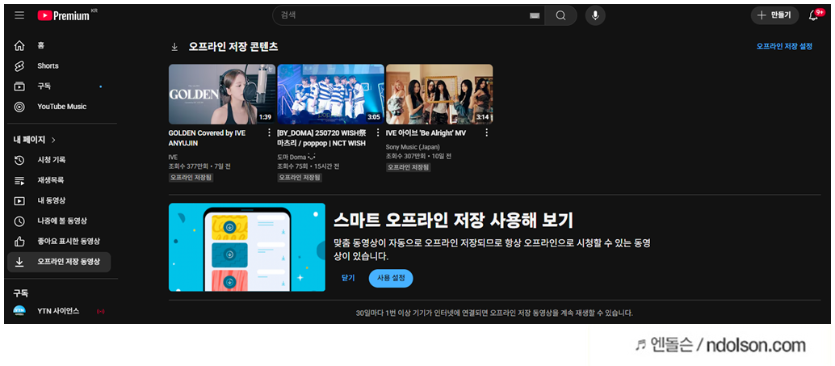Click the 스마트 오프라인 저장 사용해 보기 heading

(x=453, y=220)
